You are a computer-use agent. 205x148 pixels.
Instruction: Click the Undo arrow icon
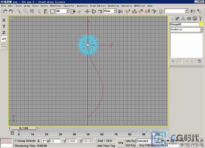pyautogui.click(x=5, y=11)
